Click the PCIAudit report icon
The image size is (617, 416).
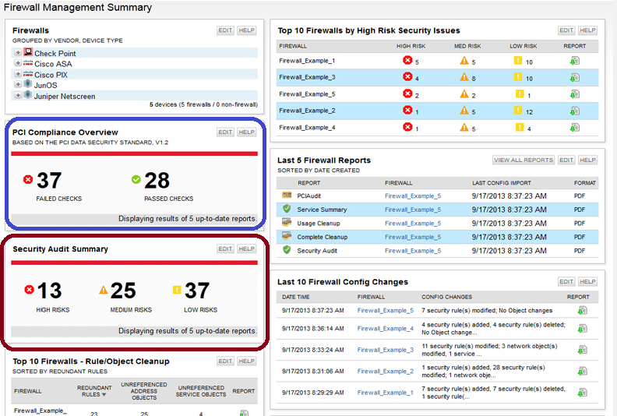[287, 196]
